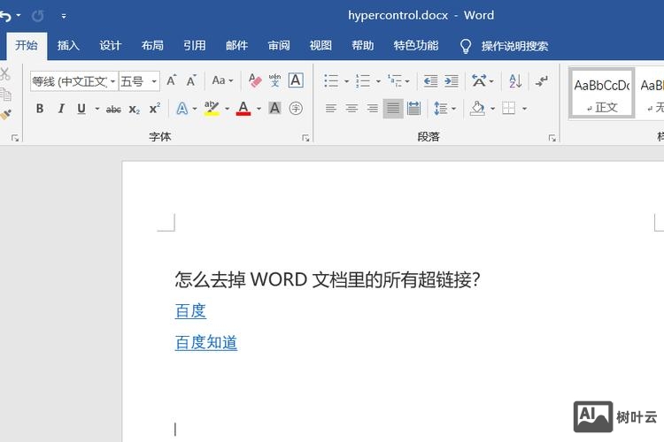Click Decrease Font Size icon
The height and width of the screenshot is (442, 664).
point(191,80)
